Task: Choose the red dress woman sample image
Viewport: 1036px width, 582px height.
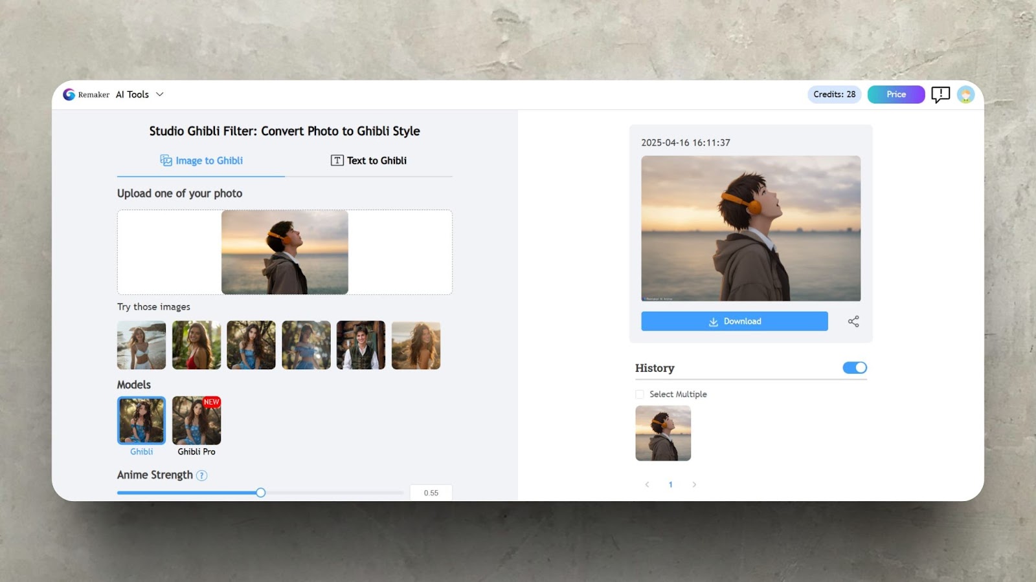Action: (196, 345)
